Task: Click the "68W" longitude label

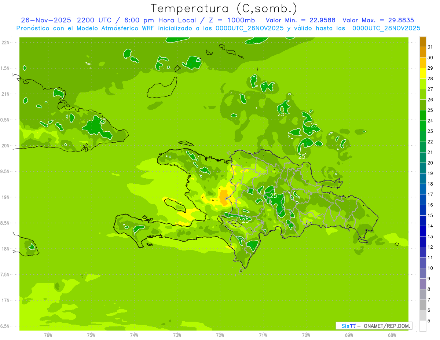Action: click(x=392, y=335)
